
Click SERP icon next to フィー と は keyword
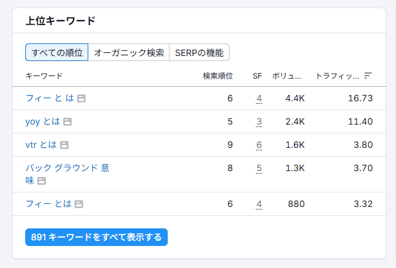point(81,98)
